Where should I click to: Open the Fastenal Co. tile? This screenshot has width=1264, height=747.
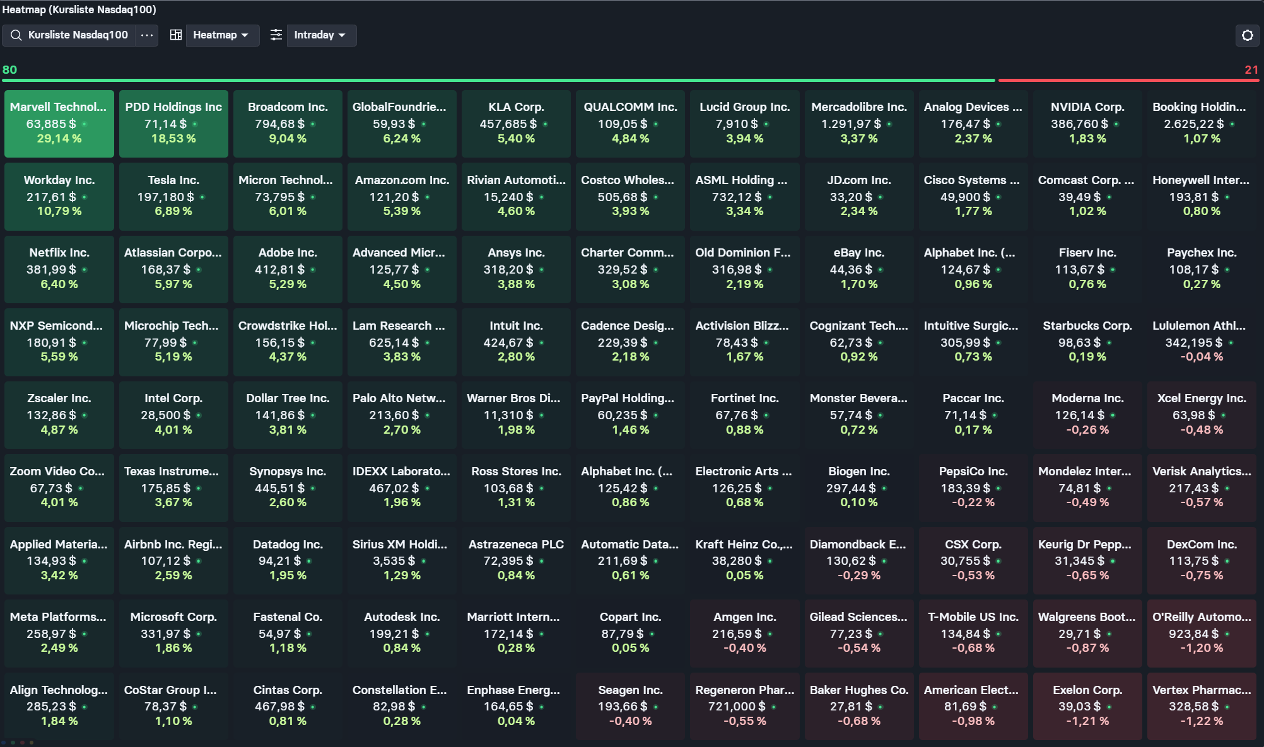click(x=288, y=634)
